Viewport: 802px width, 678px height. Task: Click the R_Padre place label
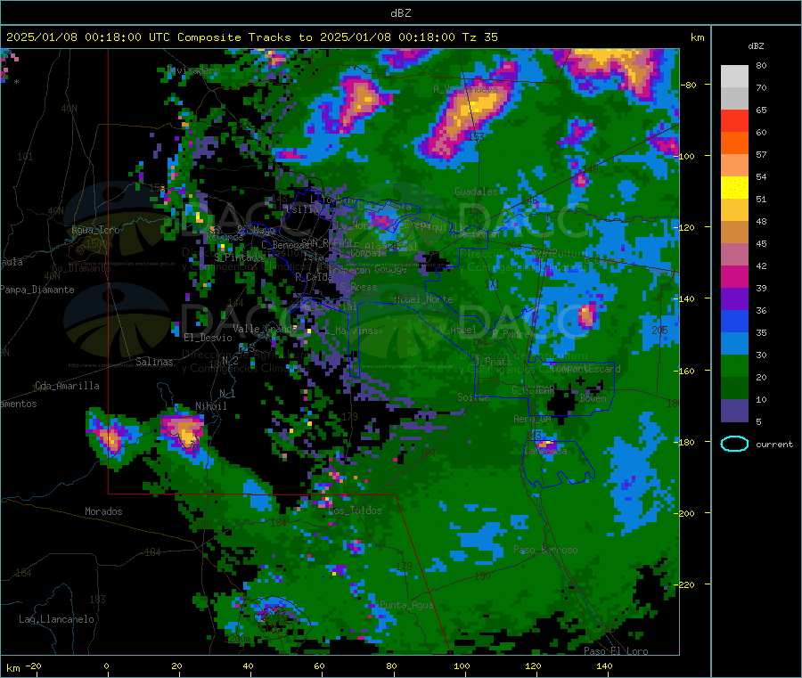coord(511,334)
